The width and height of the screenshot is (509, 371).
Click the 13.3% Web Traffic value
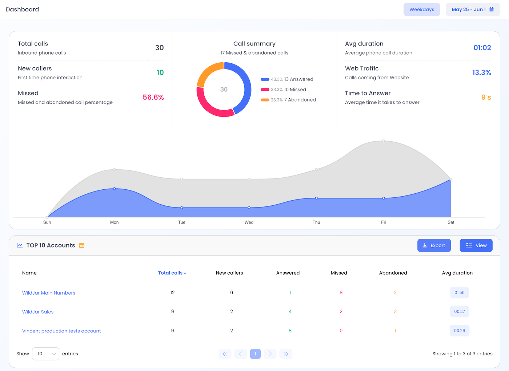481,72
